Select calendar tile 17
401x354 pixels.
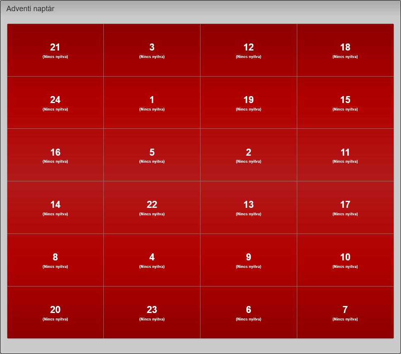(x=345, y=207)
